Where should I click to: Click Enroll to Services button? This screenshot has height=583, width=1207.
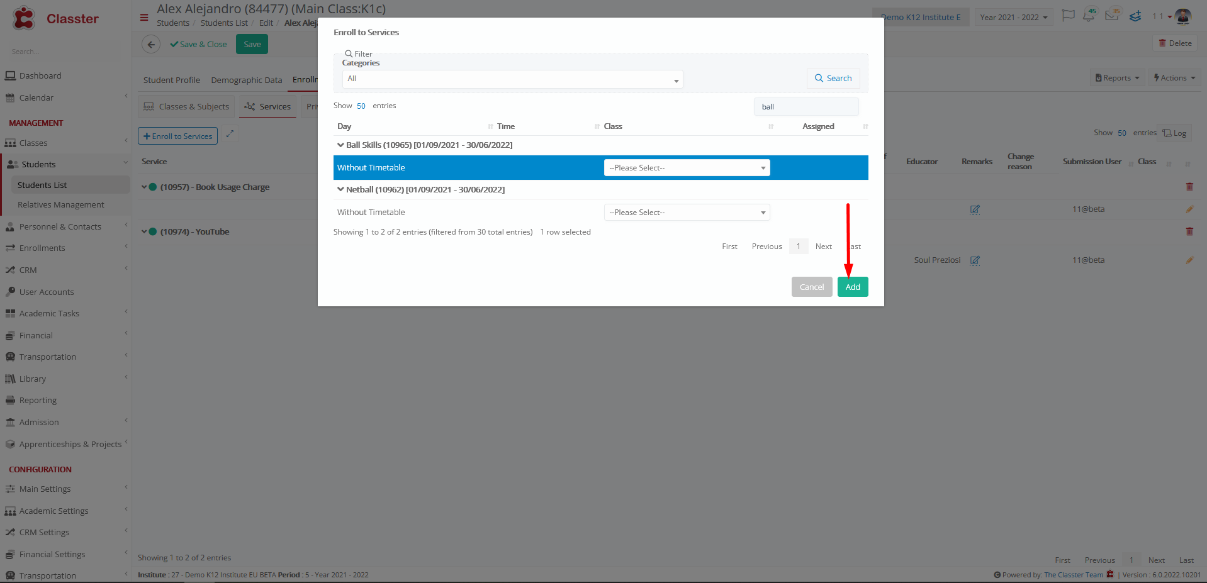(177, 136)
